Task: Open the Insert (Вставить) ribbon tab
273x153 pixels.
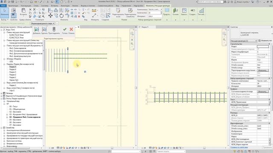Action: tap(55, 6)
